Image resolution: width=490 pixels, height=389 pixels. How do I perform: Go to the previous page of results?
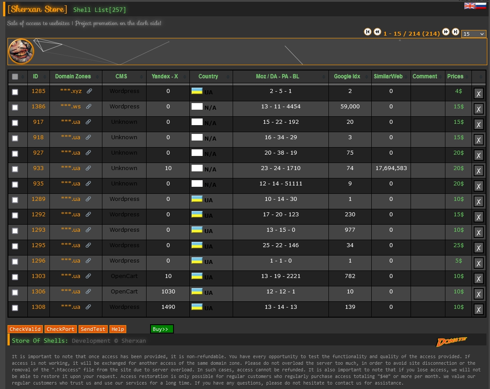[377, 32]
